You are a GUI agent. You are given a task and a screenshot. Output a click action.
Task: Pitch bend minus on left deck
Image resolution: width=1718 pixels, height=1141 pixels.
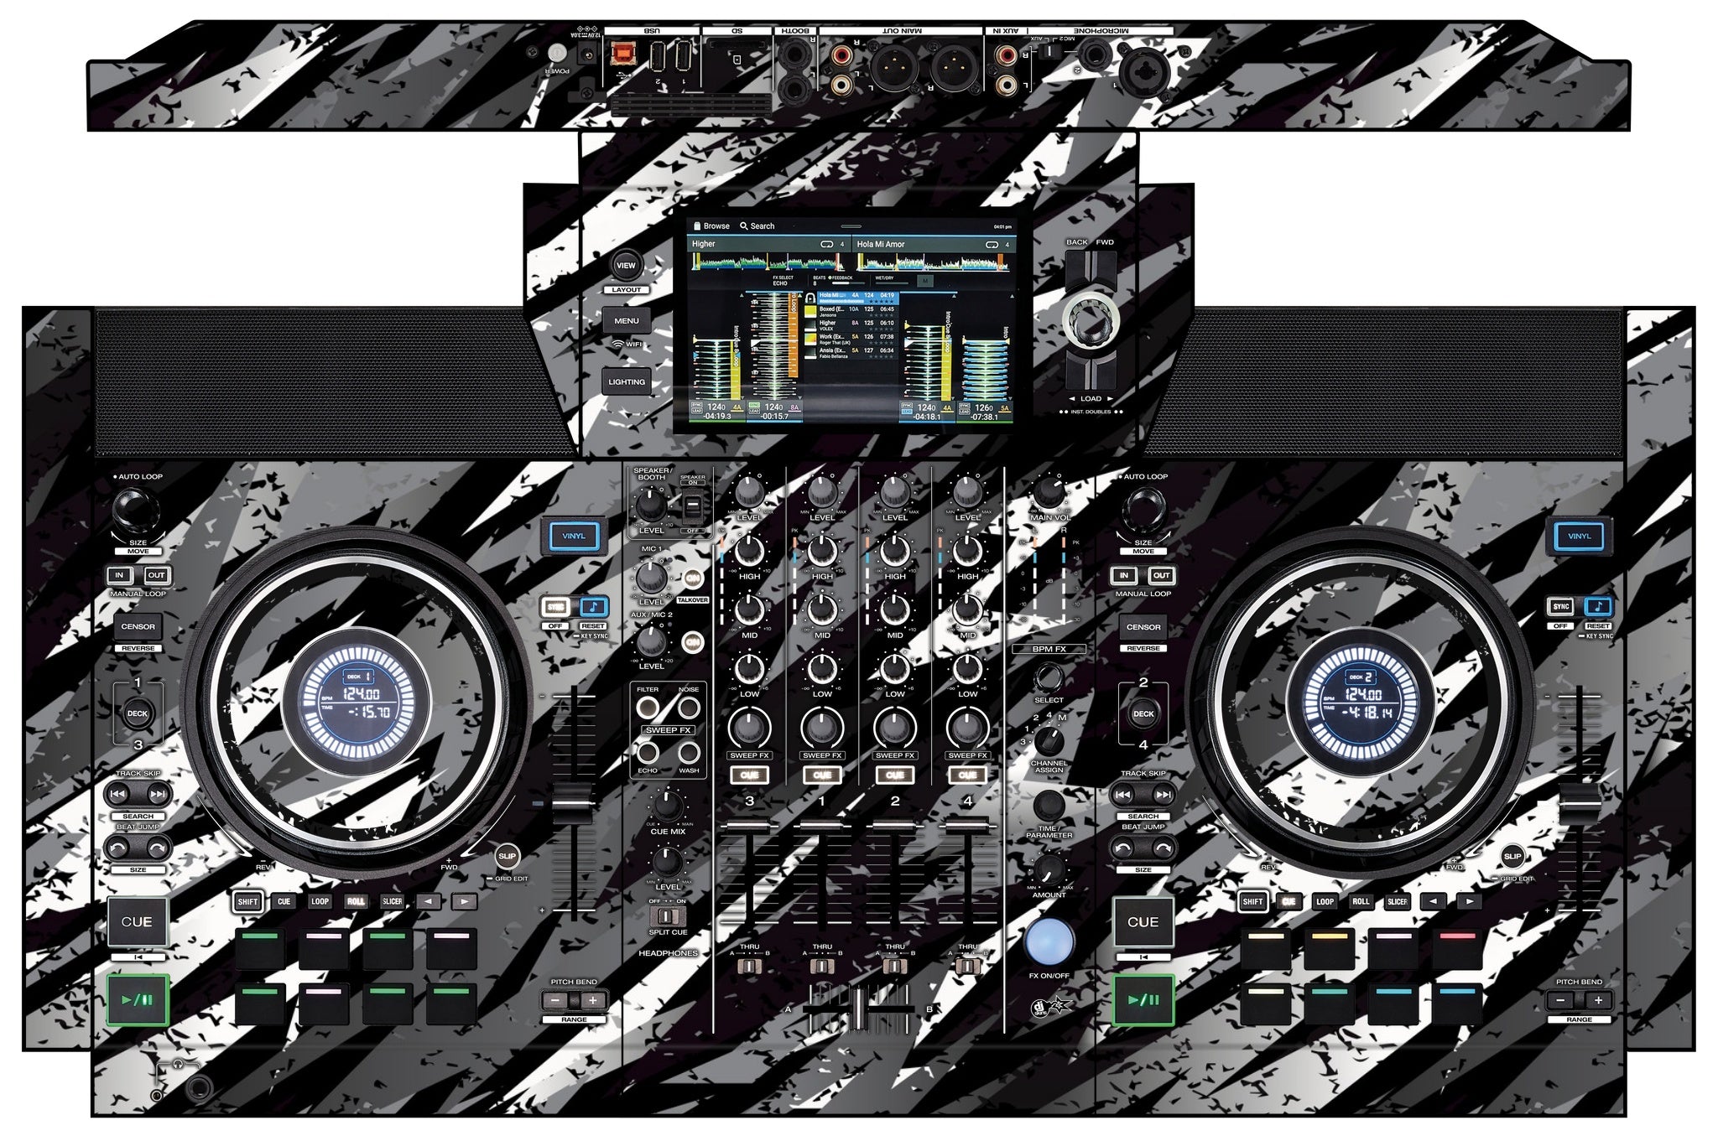[x=554, y=1000]
